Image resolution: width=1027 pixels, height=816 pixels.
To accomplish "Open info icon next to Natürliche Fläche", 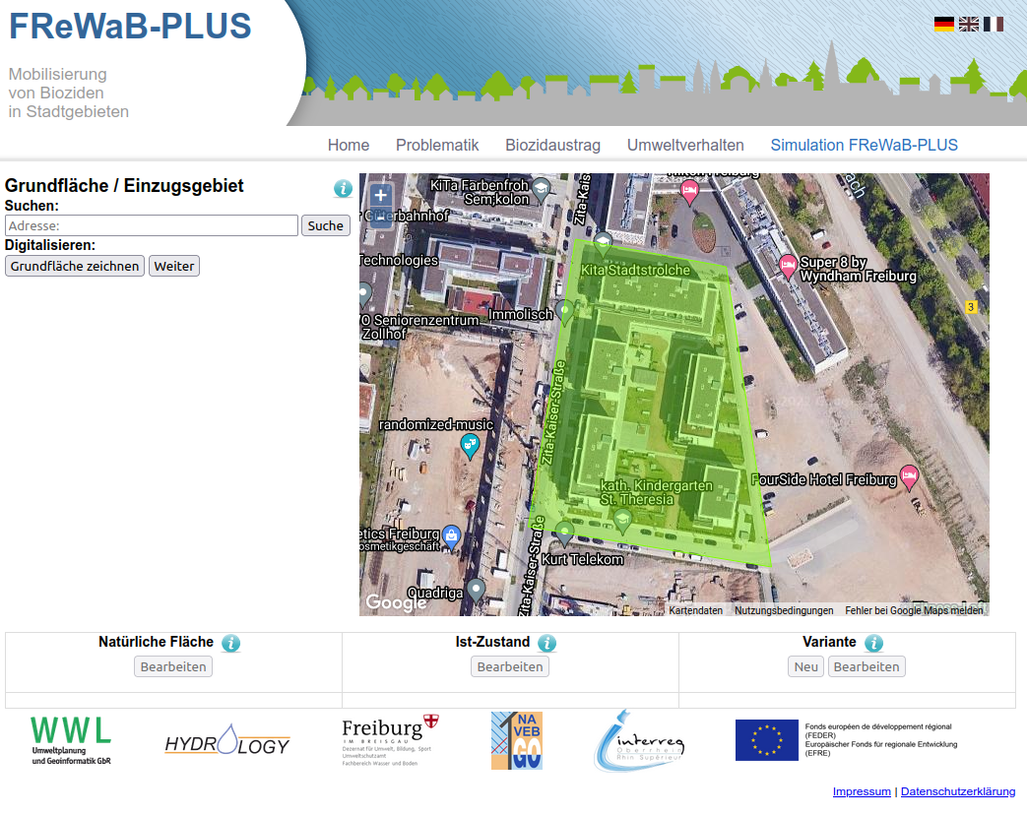I will click(x=230, y=643).
